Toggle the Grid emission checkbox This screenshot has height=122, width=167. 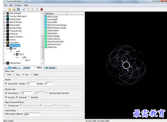pyautogui.click(x=6, y=93)
